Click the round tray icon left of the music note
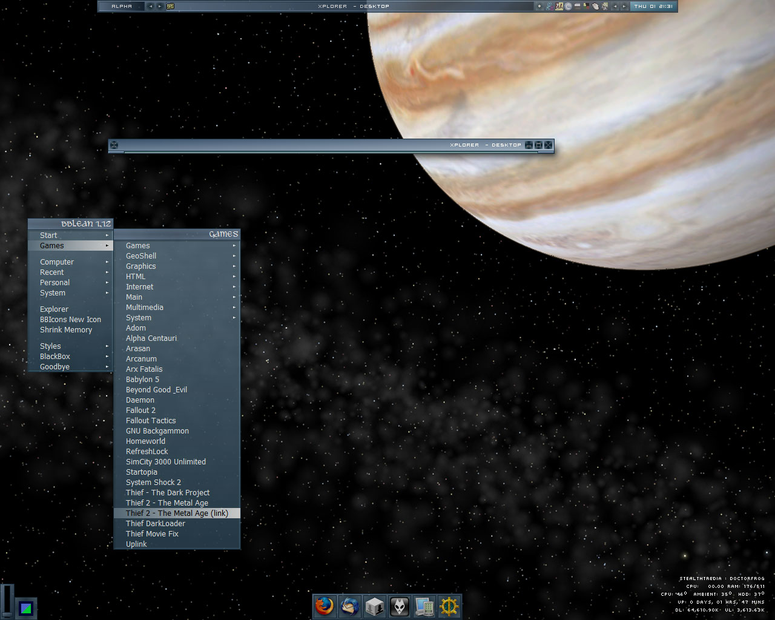 (x=539, y=6)
